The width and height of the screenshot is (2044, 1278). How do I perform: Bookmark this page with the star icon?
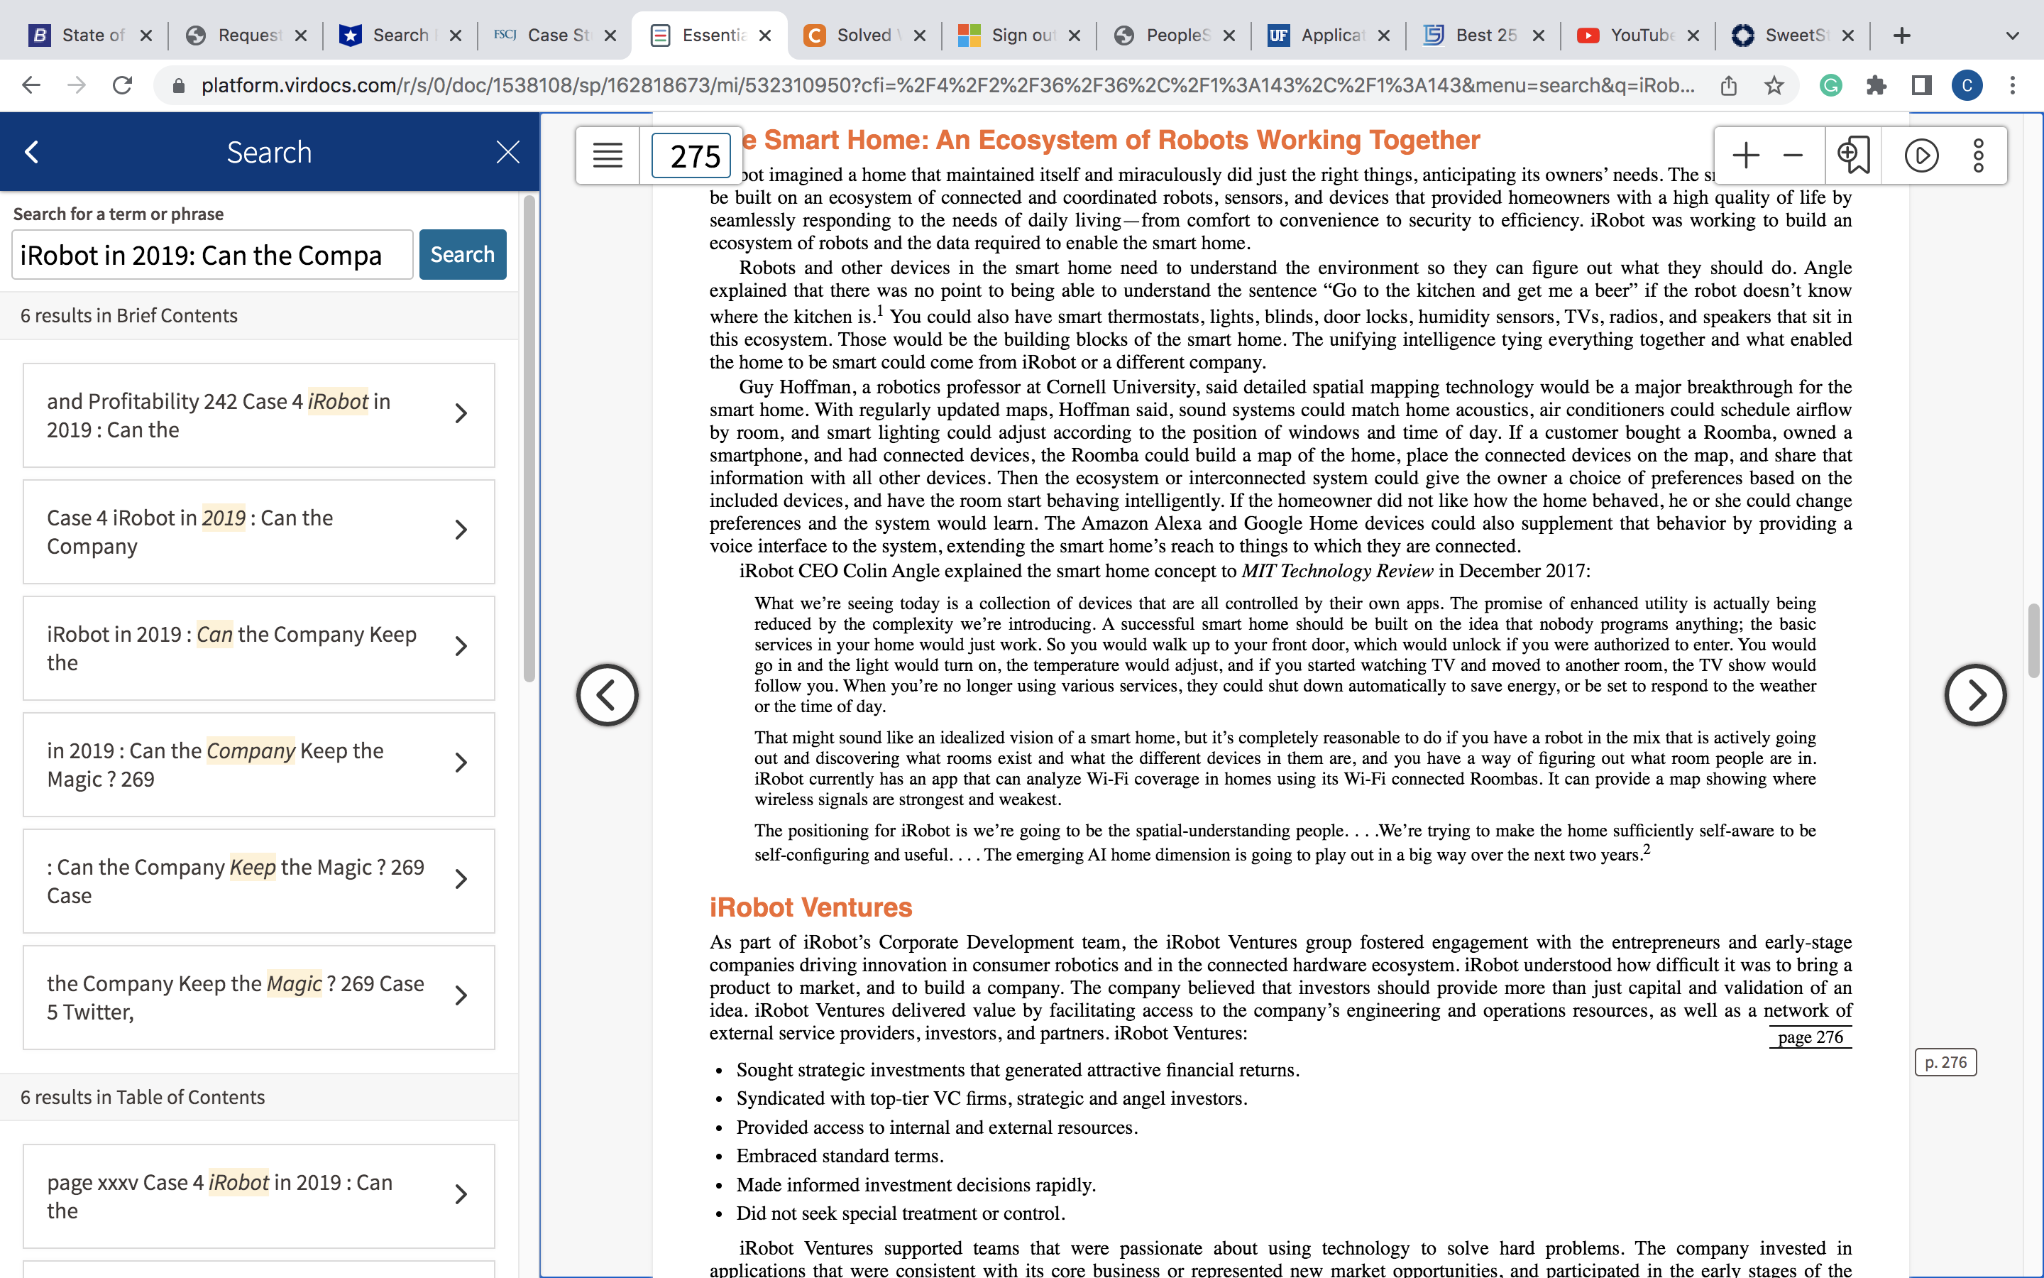coord(1774,85)
